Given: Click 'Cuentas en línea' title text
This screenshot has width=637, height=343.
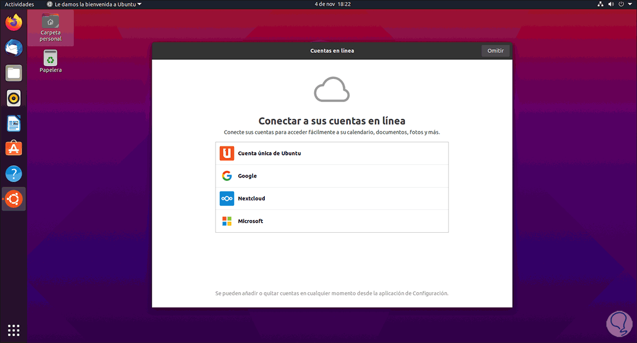Looking at the screenshot, I should [x=332, y=51].
